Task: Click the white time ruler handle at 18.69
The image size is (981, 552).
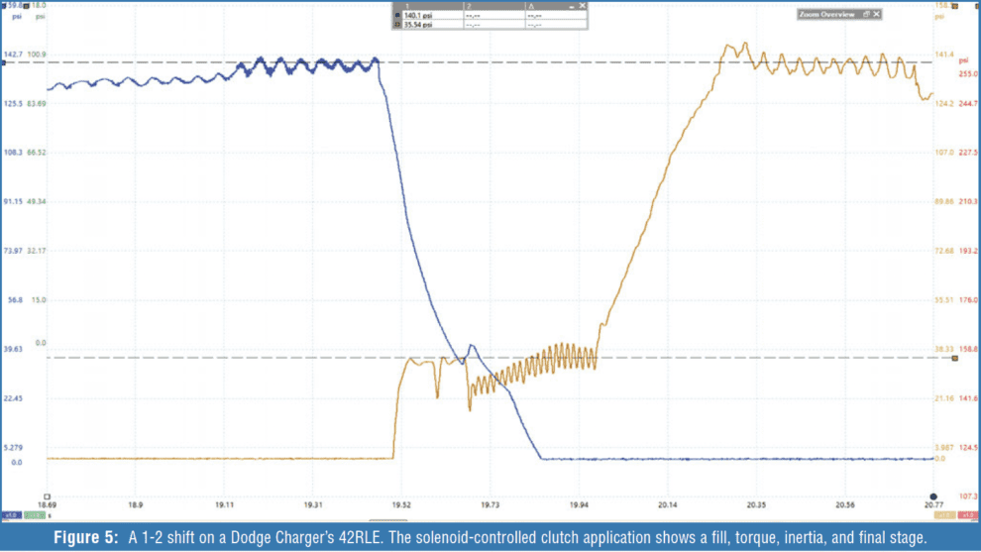Action: tap(46, 496)
